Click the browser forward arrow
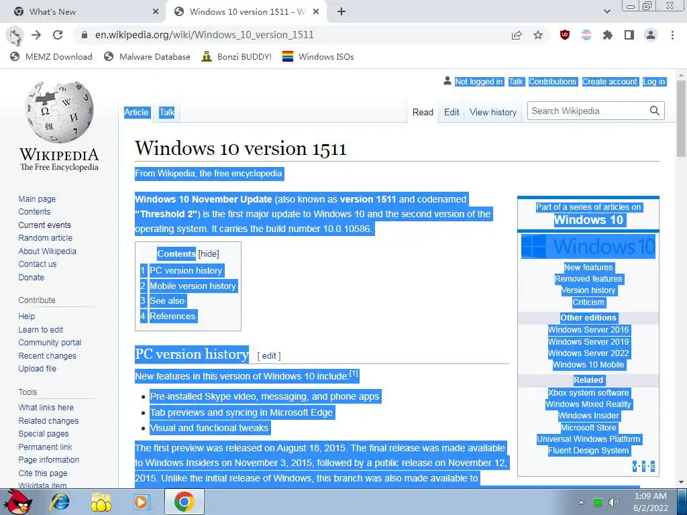687x515 pixels. coord(36,35)
